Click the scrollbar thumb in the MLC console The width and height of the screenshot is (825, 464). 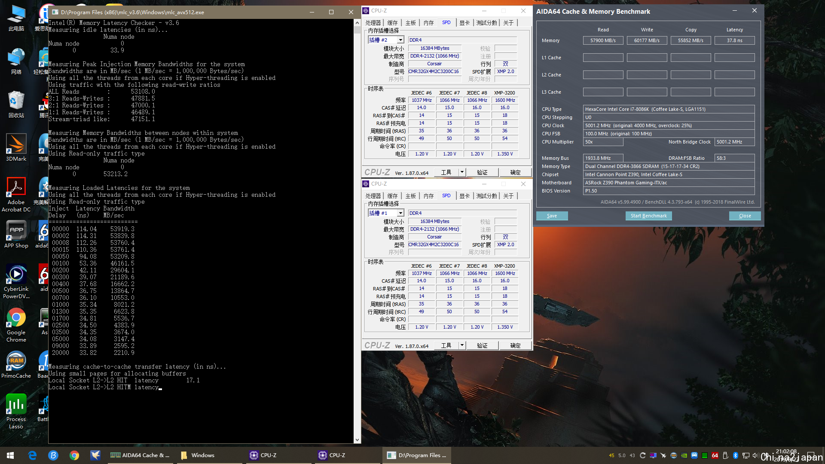tap(357, 30)
